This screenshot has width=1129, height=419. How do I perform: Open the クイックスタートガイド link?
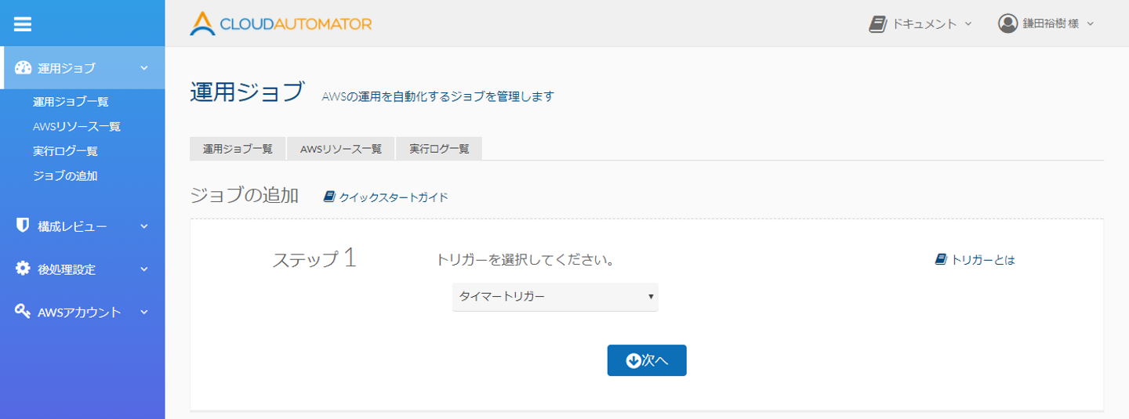point(387,197)
